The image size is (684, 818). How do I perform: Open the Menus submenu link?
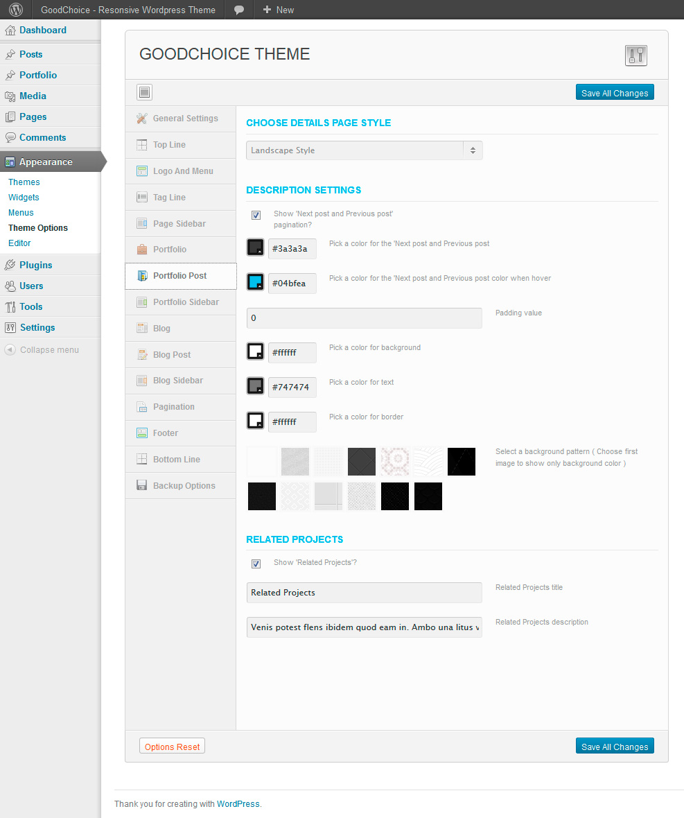pos(21,212)
